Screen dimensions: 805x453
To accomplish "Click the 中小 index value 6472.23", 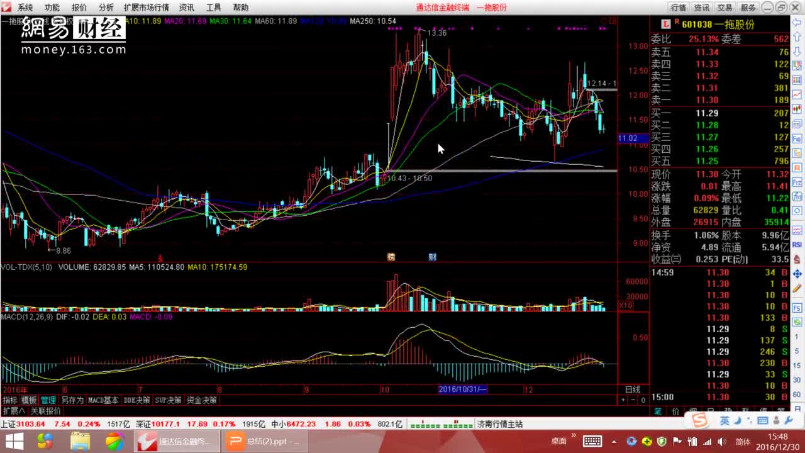I will pos(303,424).
